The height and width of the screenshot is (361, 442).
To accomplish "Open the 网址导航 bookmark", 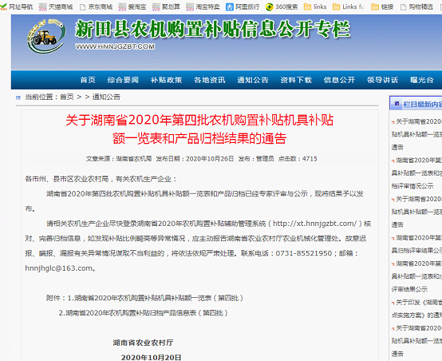I will pos(16,6).
